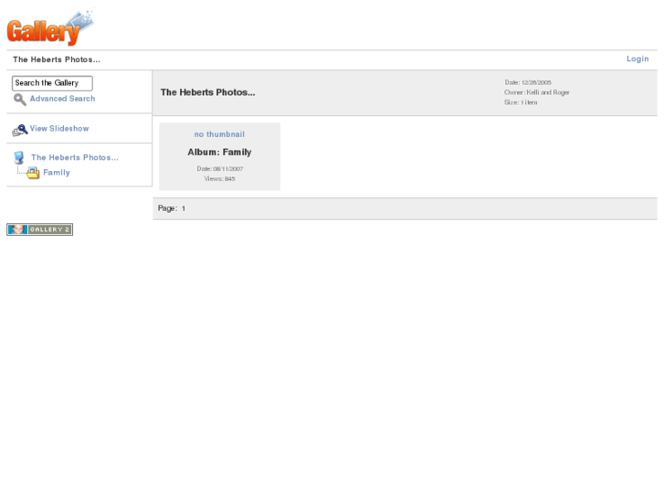Click the Search the Gallery field

pyautogui.click(x=52, y=83)
